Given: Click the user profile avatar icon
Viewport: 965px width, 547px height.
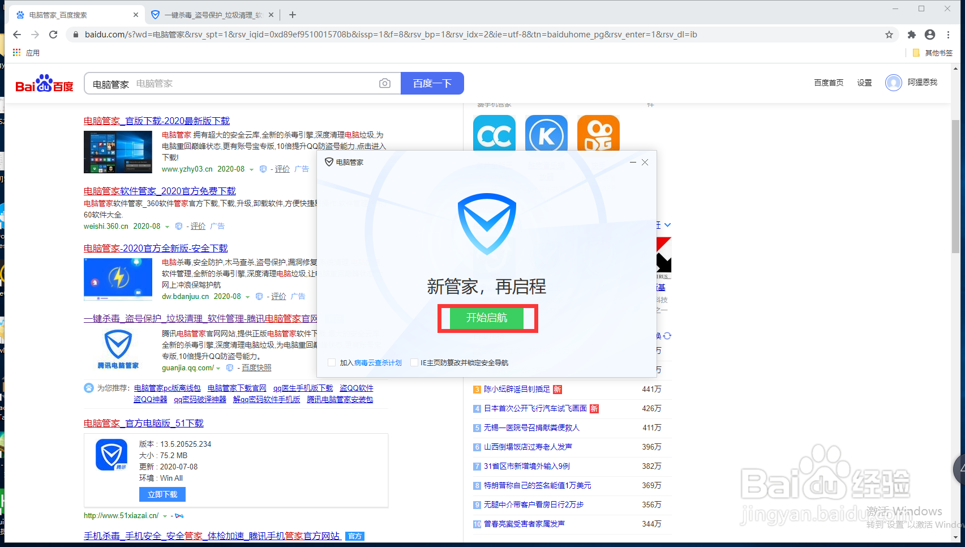Looking at the screenshot, I should point(929,34).
